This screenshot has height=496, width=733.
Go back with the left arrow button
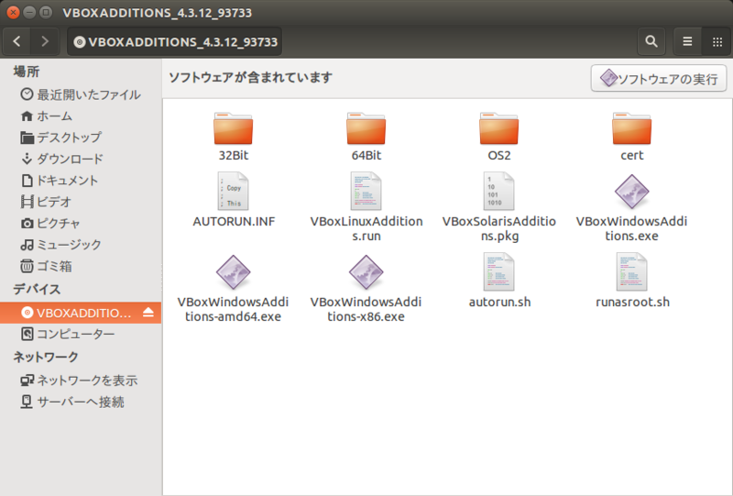click(17, 41)
